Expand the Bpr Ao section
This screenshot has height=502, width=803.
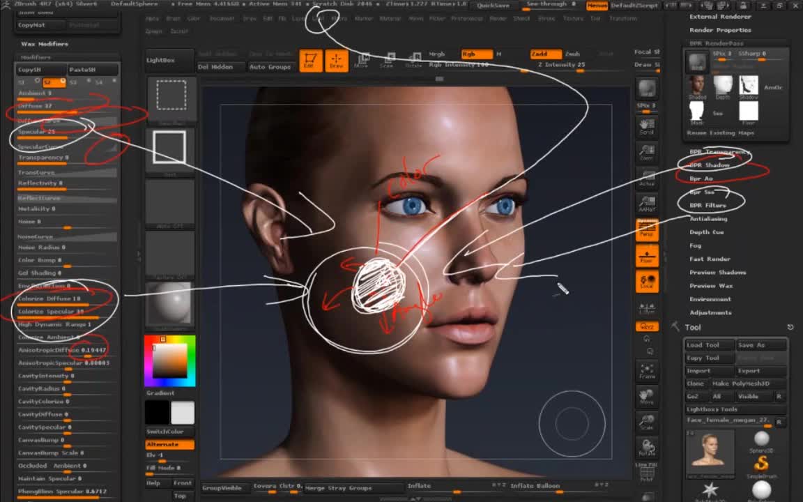click(x=701, y=178)
